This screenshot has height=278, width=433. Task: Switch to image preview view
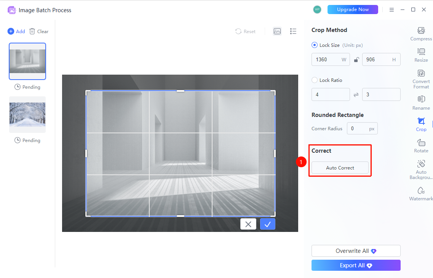pos(277,31)
